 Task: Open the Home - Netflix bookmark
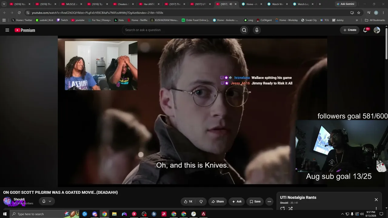pos(137,20)
